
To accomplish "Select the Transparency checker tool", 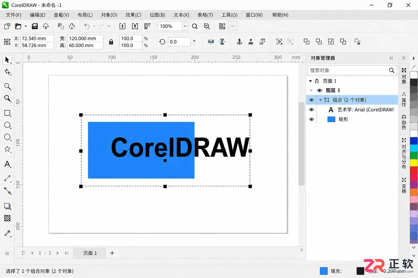I will pos(8,218).
